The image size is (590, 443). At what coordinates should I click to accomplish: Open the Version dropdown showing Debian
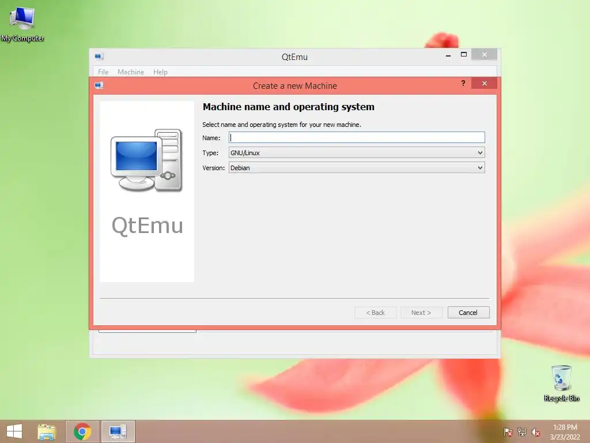[357, 168]
